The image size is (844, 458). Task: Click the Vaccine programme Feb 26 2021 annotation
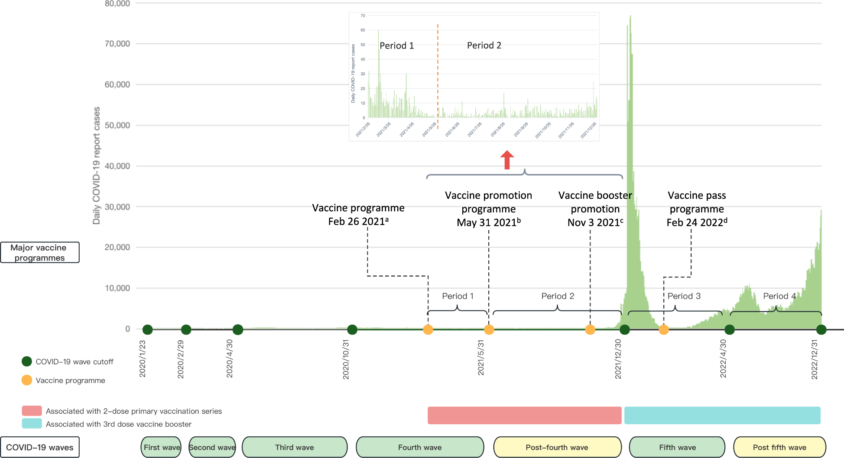pos(358,215)
